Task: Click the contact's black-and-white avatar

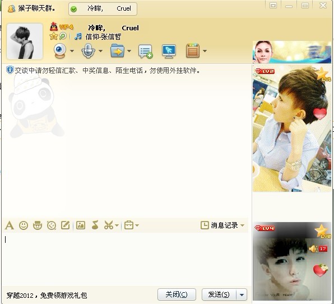Action: click(x=25, y=42)
